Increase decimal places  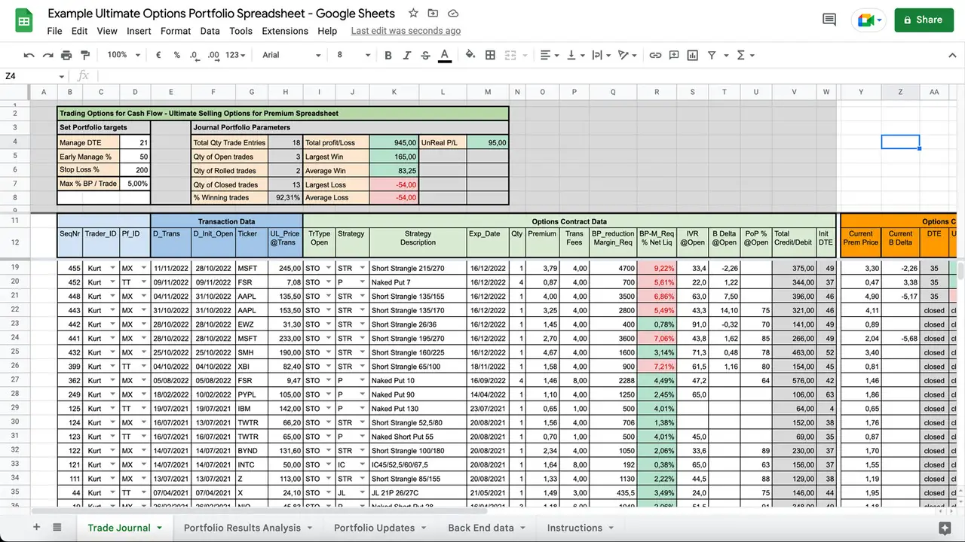(213, 55)
